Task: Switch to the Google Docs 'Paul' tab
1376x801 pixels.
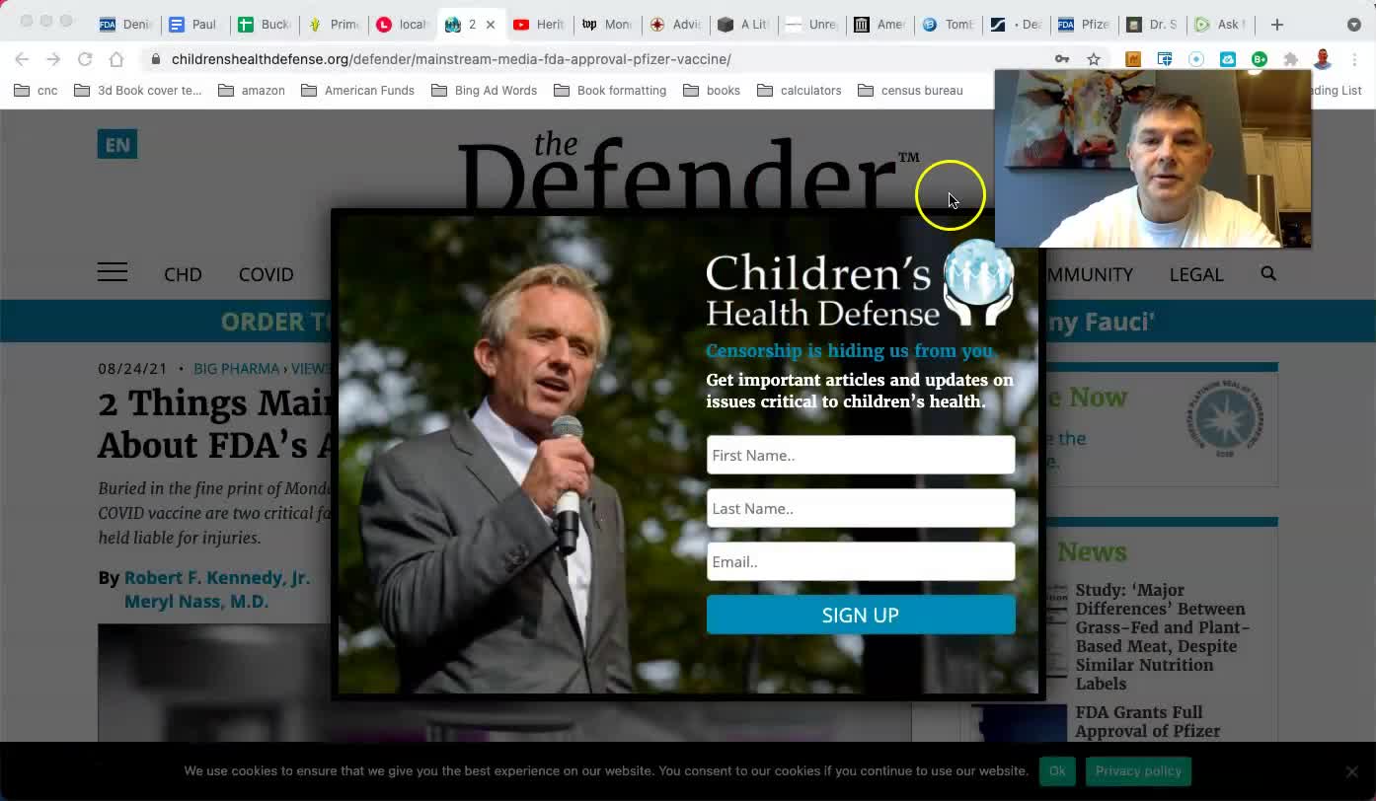Action: click(194, 25)
